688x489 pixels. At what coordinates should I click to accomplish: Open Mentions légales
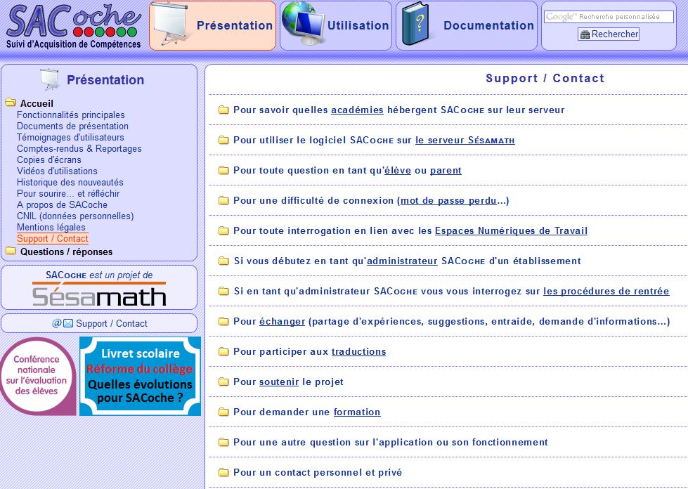click(x=51, y=227)
